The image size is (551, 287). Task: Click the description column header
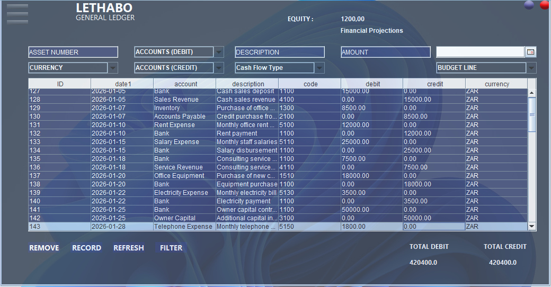[x=247, y=84]
